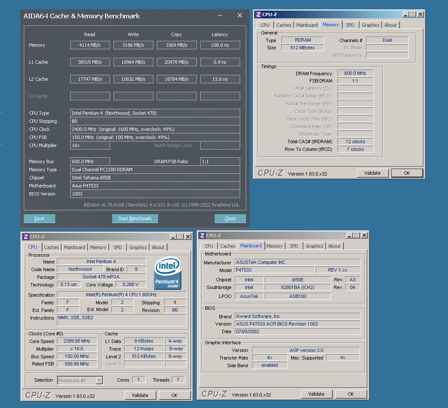
Task: Click Specification field Pentium 4 CPU 1.60GHz
Action: (122, 295)
